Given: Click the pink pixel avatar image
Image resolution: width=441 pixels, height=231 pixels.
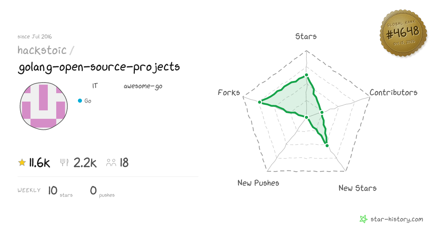Looking at the screenshot, I should 44,105.
